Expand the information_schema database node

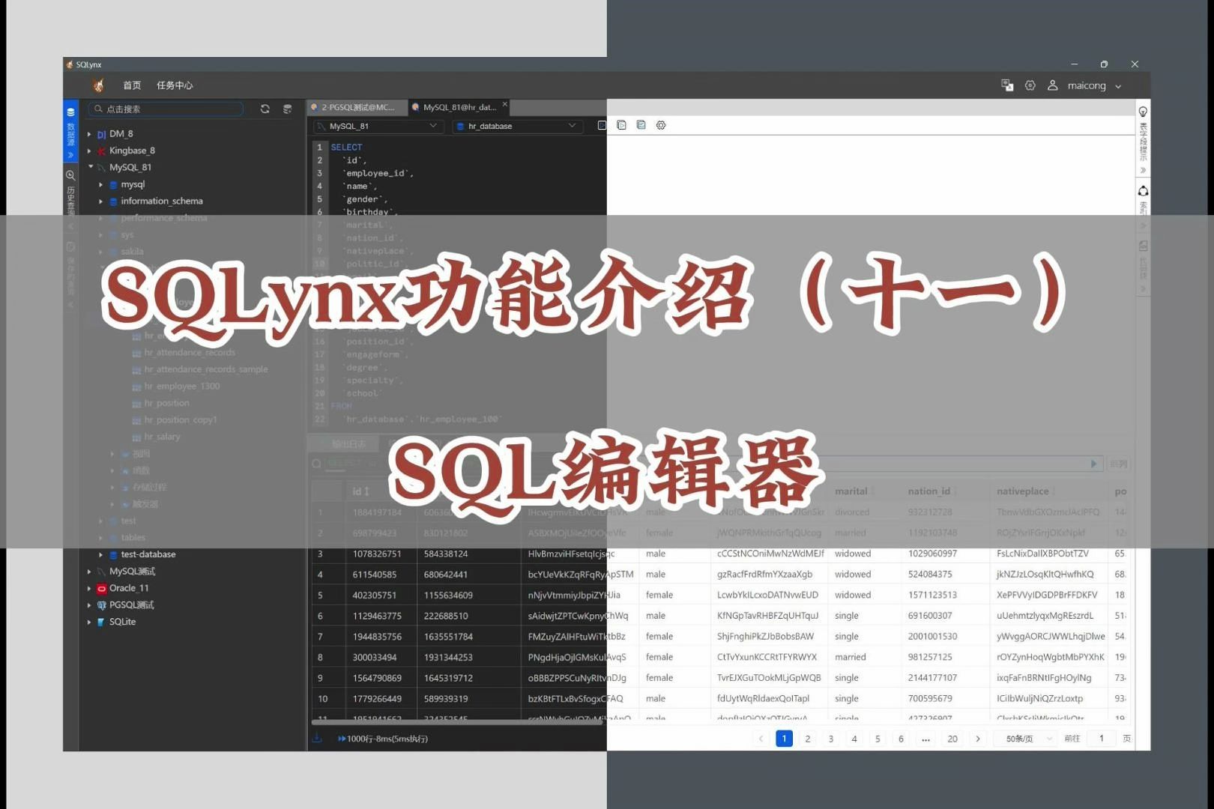(x=101, y=201)
